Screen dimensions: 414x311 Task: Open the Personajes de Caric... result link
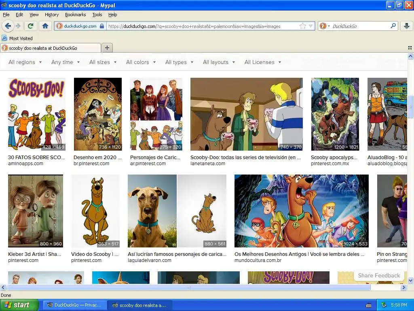pyautogui.click(x=155, y=158)
